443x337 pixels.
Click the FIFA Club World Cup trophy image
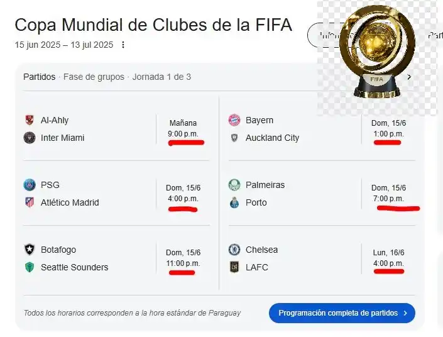click(x=377, y=52)
